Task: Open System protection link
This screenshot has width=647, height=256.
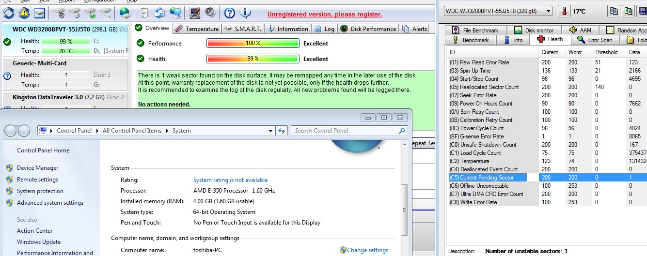Action: pos(40,191)
